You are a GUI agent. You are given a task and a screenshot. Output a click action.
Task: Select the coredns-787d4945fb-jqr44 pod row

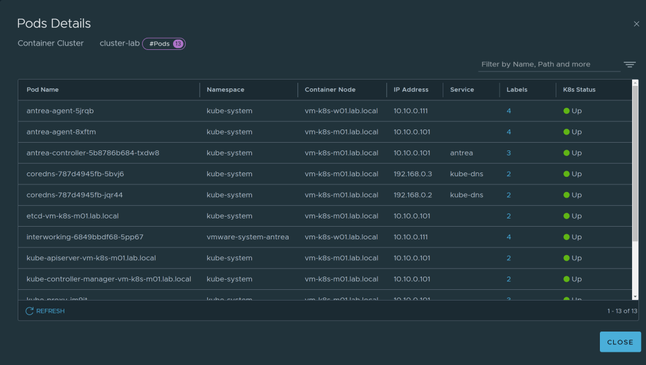[75, 195]
